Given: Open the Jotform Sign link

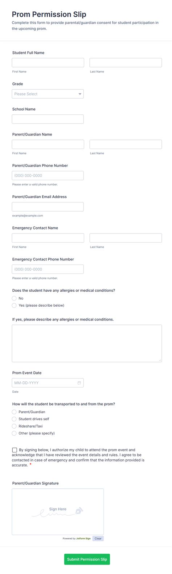Looking at the screenshot, I should [x=83, y=538].
